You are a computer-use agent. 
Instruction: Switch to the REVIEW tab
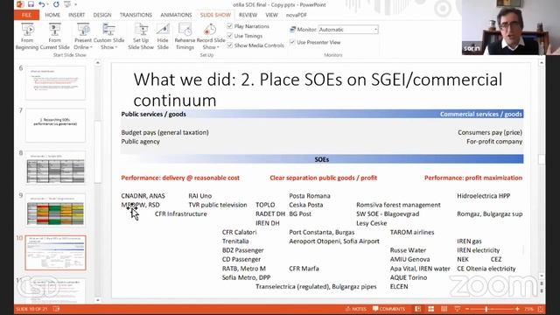tap(248, 15)
